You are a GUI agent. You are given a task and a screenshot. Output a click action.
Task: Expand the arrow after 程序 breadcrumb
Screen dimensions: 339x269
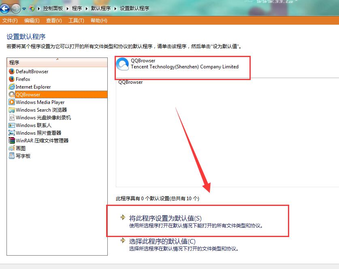87,8
